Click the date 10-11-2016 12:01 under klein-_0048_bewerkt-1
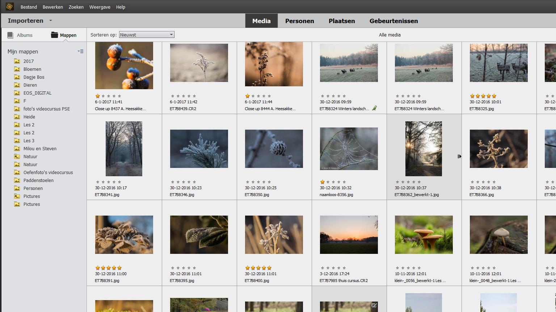The height and width of the screenshot is (312, 556). coord(485,274)
